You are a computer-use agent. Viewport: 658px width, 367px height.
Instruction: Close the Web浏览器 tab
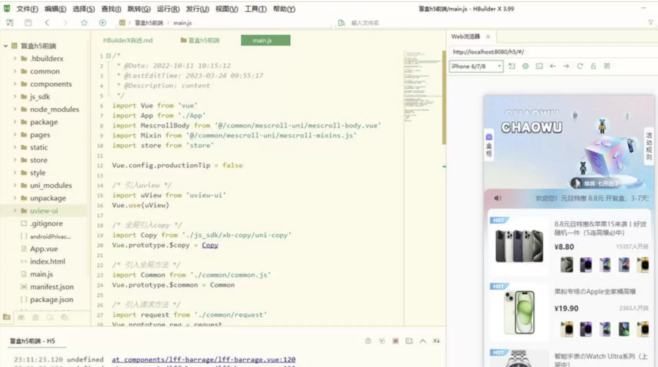[x=488, y=37]
